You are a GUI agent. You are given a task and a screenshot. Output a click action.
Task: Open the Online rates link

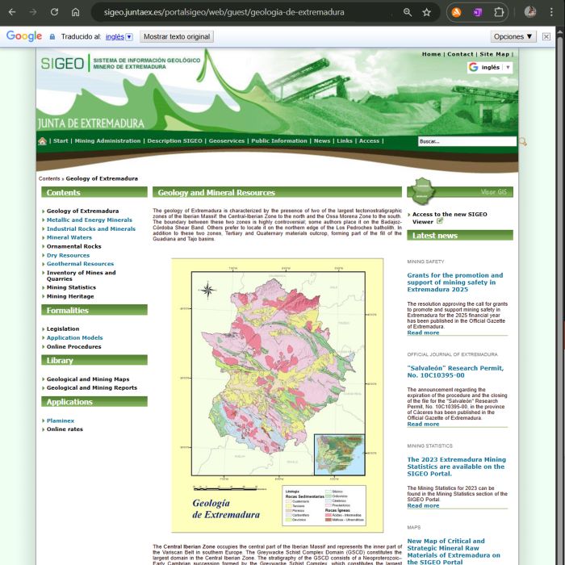65,429
